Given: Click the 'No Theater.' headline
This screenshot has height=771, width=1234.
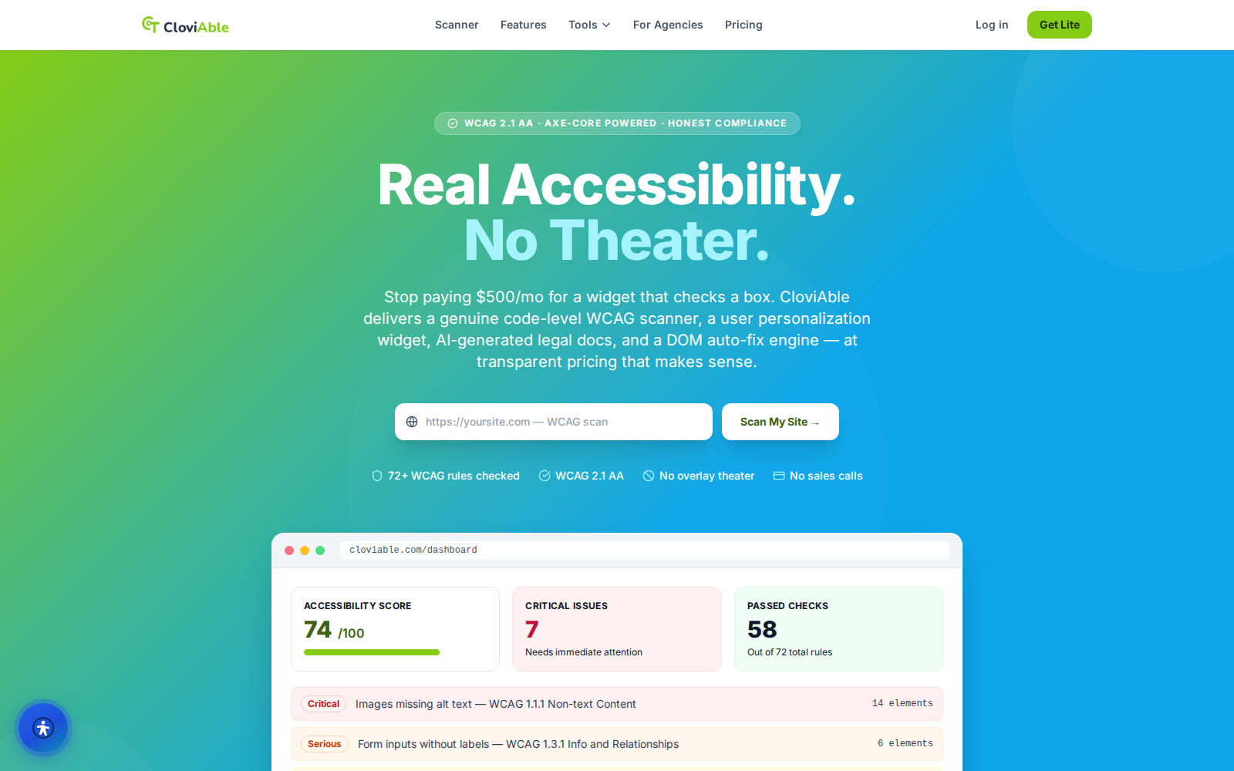Looking at the screenshot, I should [617, 241].
